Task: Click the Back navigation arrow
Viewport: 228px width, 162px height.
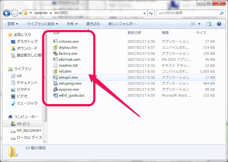Action: (6, 13)
